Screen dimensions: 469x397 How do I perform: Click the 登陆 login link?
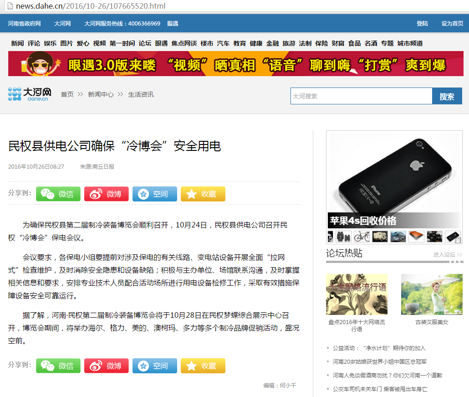[423, 23]
